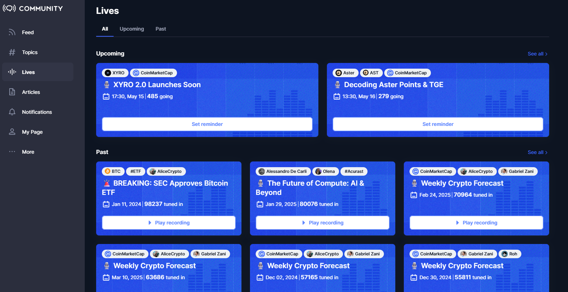
Task: Click CoinMarketCap tag on Dec 02 forecast card
Action: pos(279,254)
